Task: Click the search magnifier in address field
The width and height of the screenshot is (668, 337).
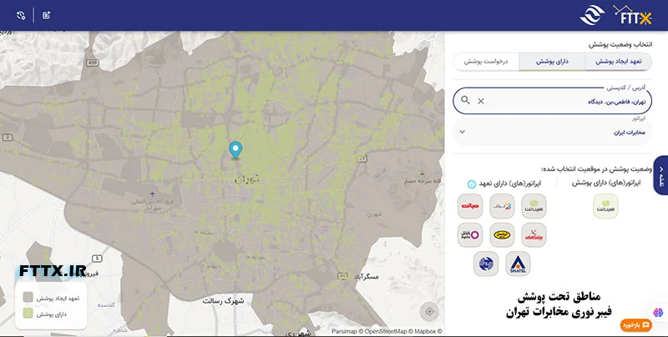Action: (465, 100)
